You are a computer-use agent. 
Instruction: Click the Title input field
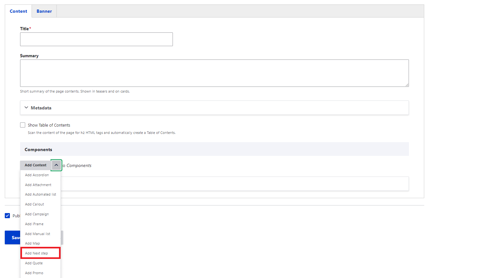96,39
